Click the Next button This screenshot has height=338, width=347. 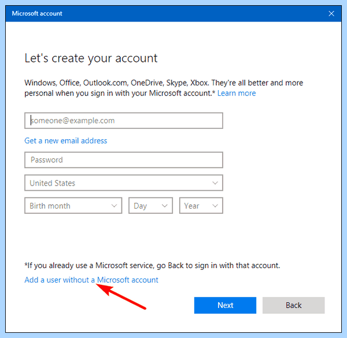[225, 305]
